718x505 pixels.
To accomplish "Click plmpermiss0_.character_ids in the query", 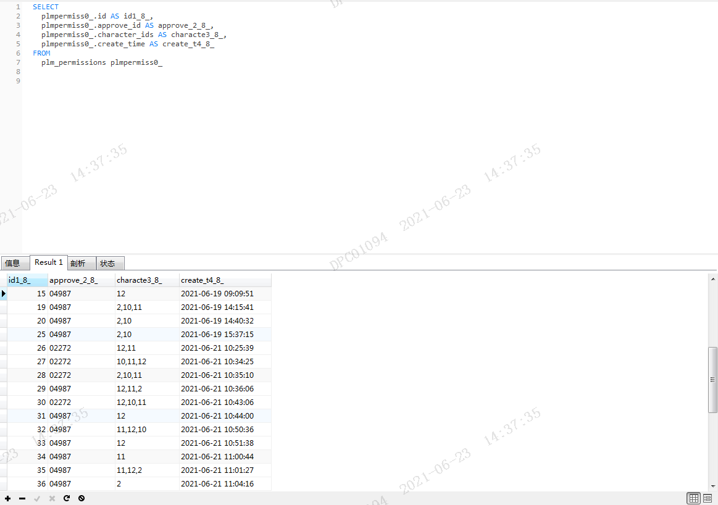I will [x=97, y=35].
